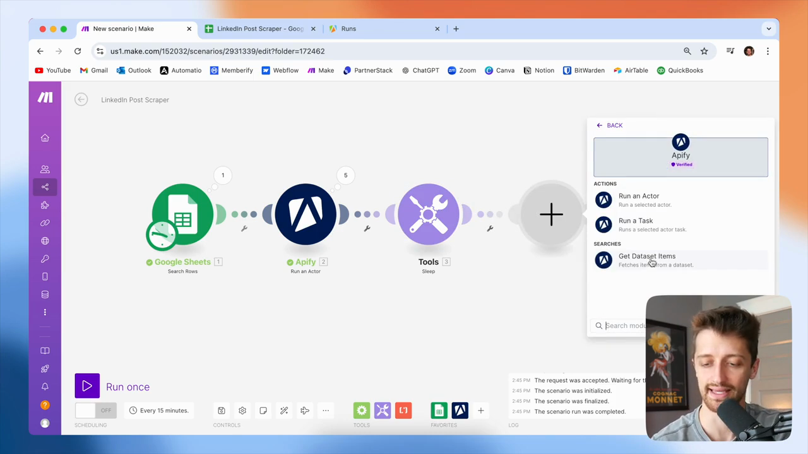Click the Notes icon in Controls

[263, 410]
